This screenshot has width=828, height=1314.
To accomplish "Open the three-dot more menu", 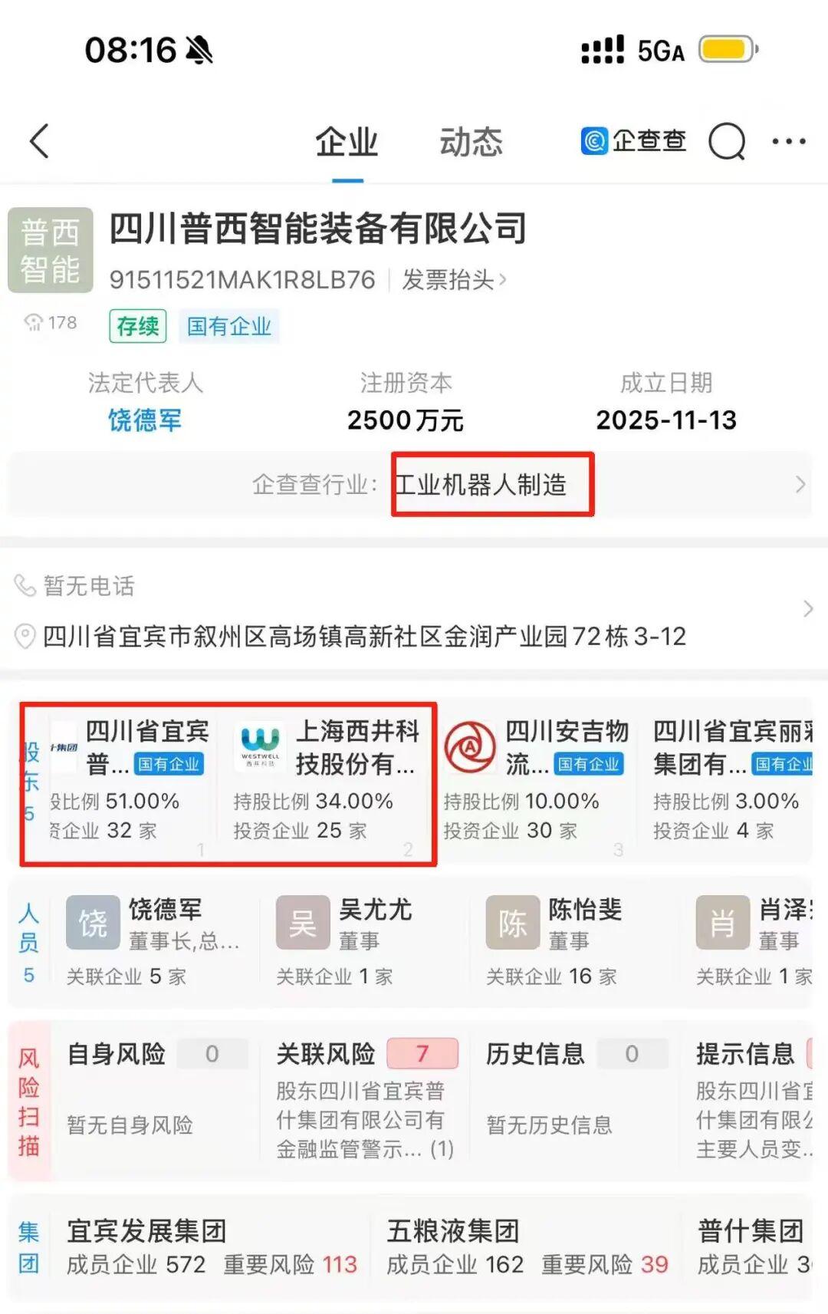I will pyautogui.click(x=788, y=141).
